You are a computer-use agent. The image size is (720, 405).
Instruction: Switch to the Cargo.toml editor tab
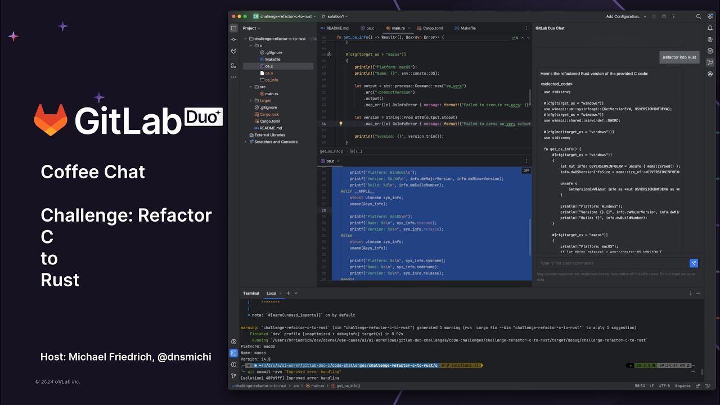pos(430,28)
